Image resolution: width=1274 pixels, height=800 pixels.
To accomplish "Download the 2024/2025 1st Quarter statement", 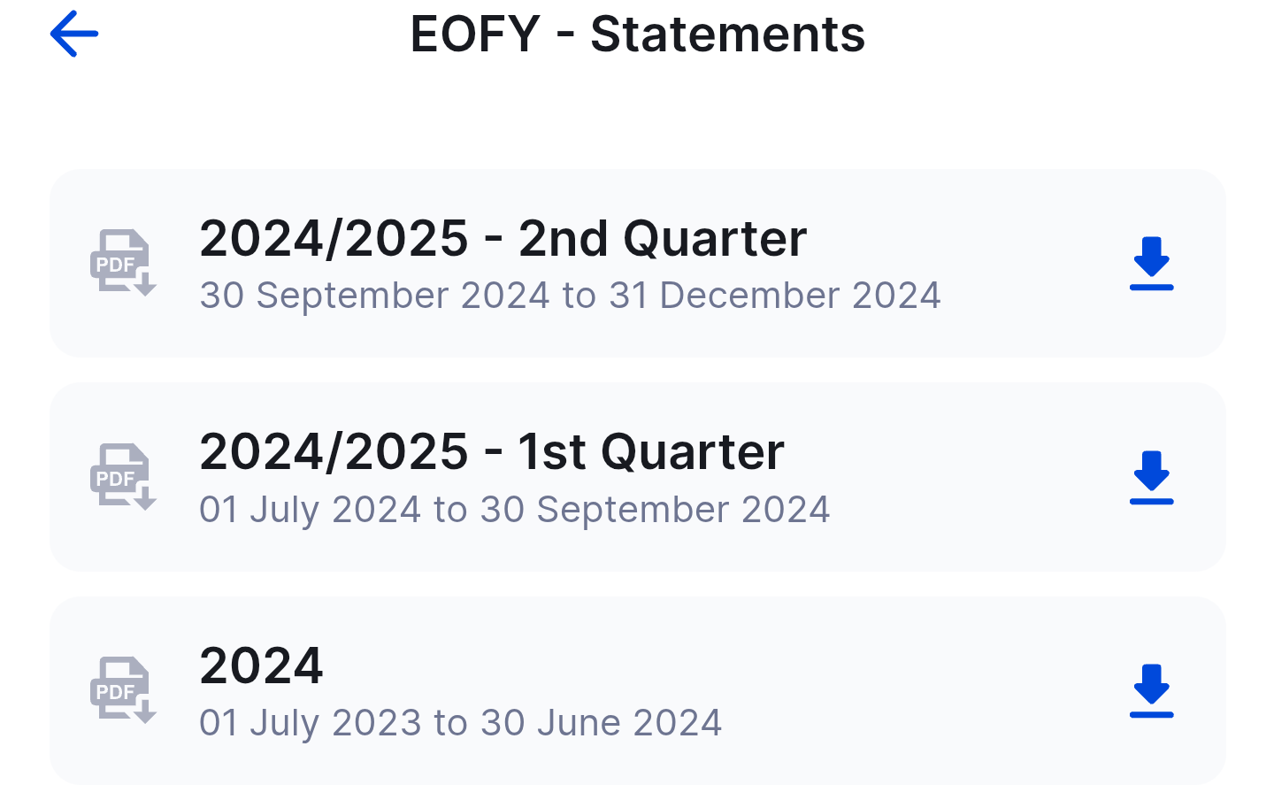I will tap(1151, 478).
